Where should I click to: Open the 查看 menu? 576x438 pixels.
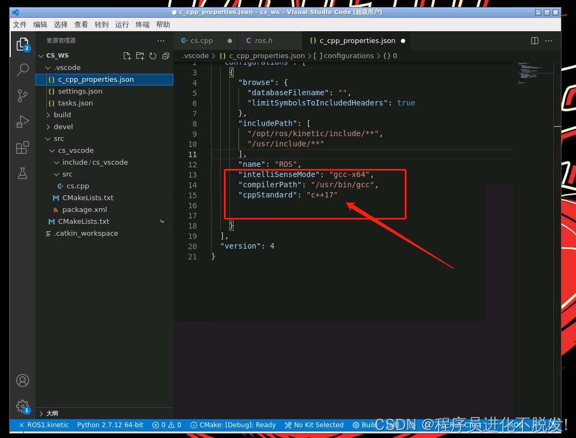click(x=81, y=25)
